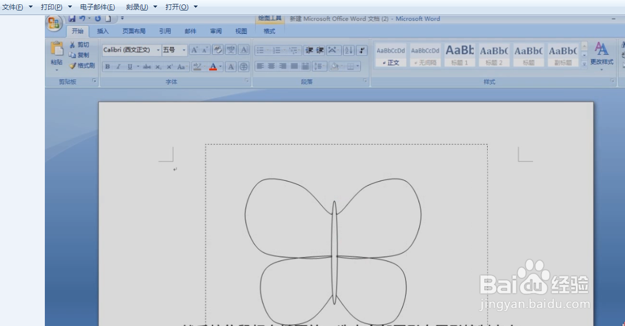Apply text highlight color
This screenshot has height=326, width=625.
(197, 66)
